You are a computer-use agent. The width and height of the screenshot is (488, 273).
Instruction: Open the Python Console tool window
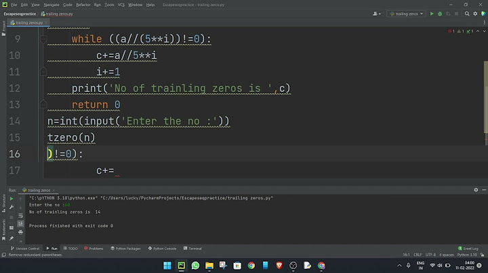pyautogui.click(x=162, y=249)
